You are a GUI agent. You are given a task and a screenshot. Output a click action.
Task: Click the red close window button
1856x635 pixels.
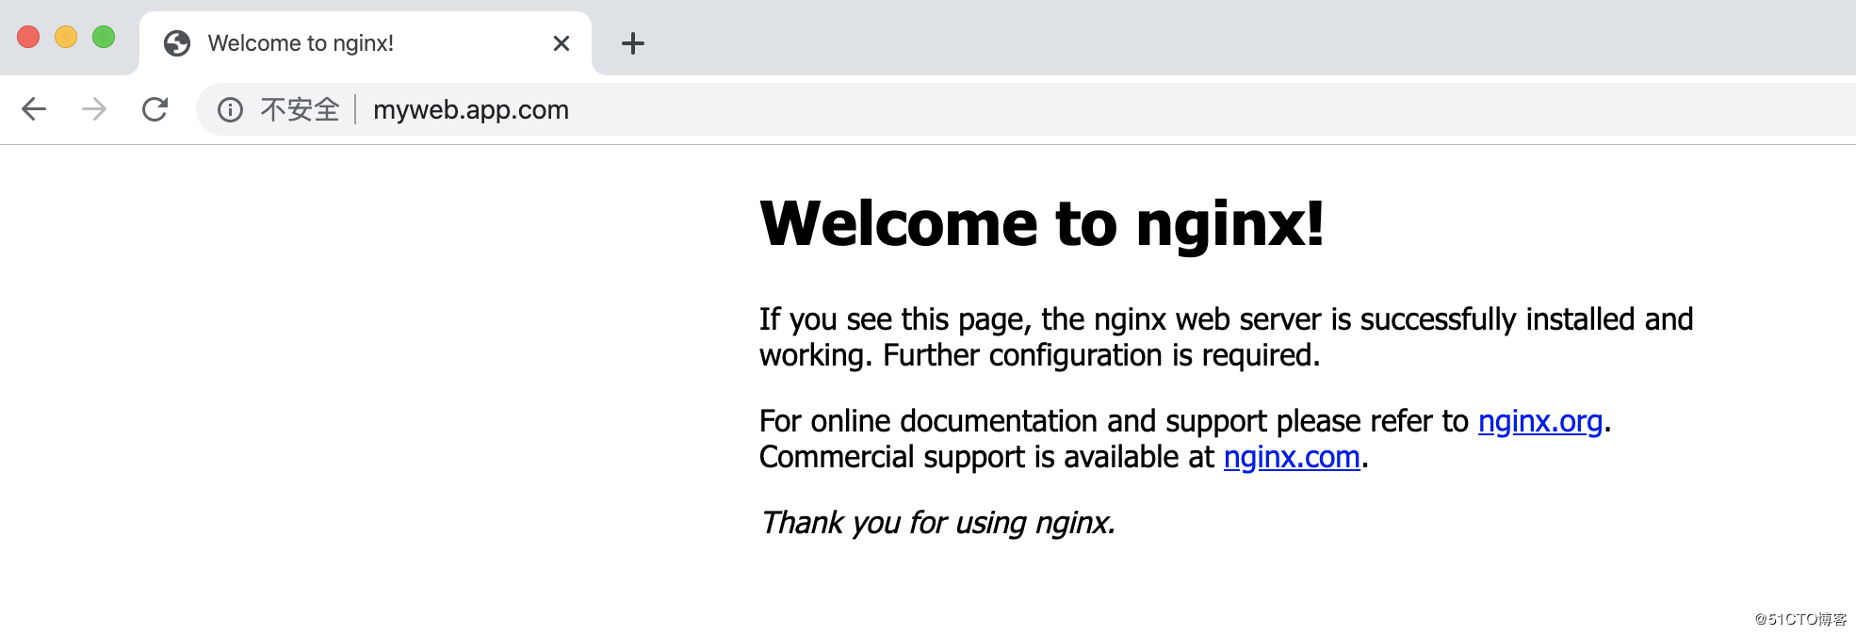(28, 37)
